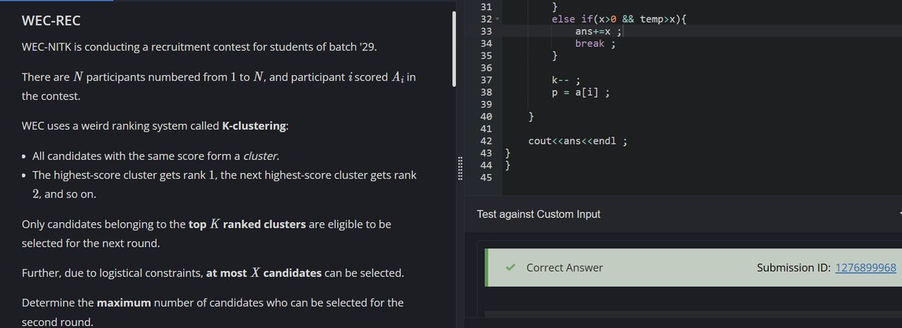902x328 pixels.
Task: Click line number 45 in gutter
Action: click(x=485, y=177)
